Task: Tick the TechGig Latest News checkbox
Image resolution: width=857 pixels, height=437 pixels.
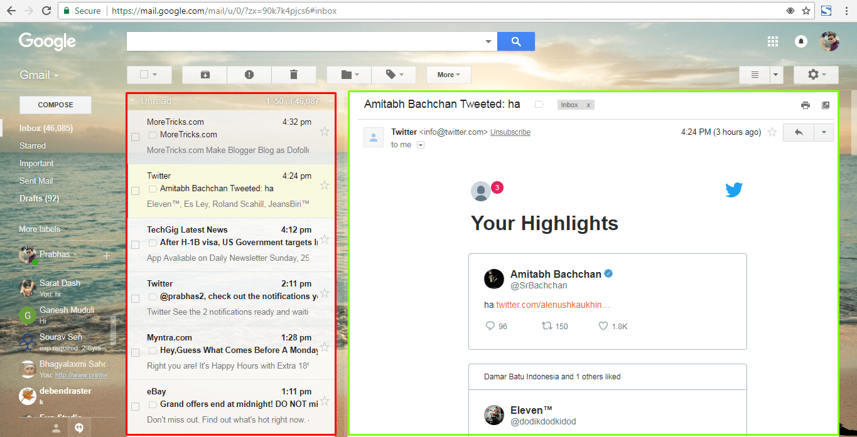Action: point(134,245)
